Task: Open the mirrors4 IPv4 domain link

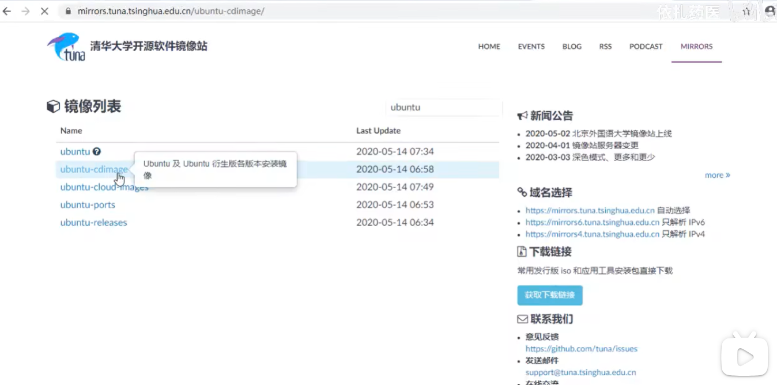Action: pos(592,234)
